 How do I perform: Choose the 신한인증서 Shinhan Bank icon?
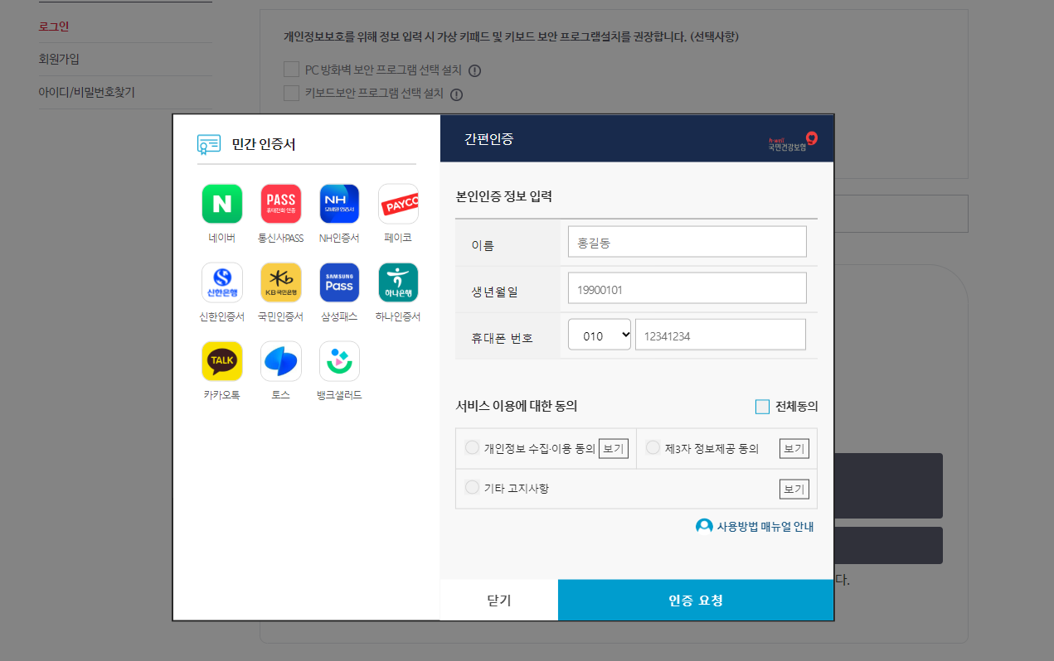pos(222,282)
